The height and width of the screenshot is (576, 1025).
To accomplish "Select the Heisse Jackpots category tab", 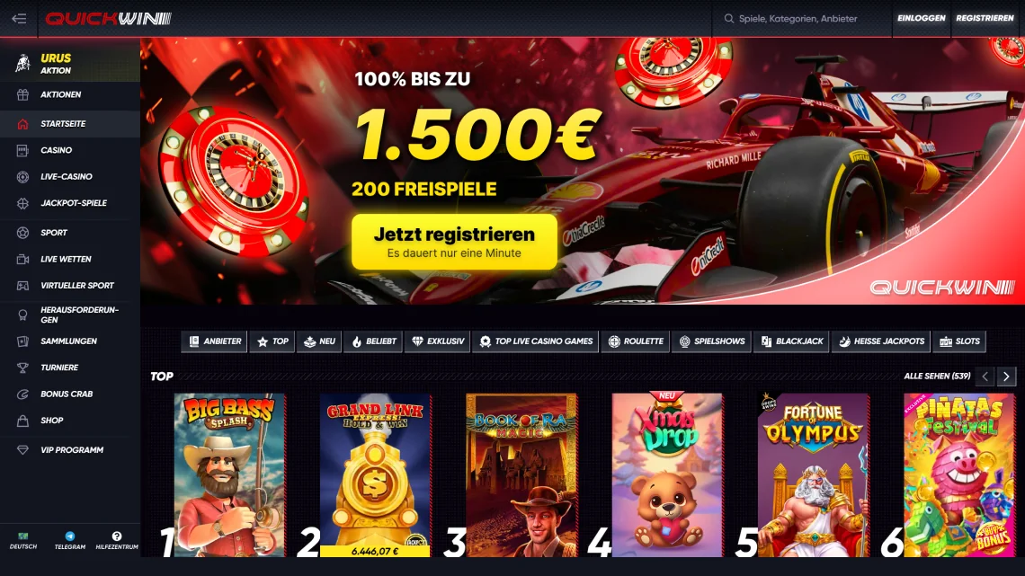I will [881, 341].
